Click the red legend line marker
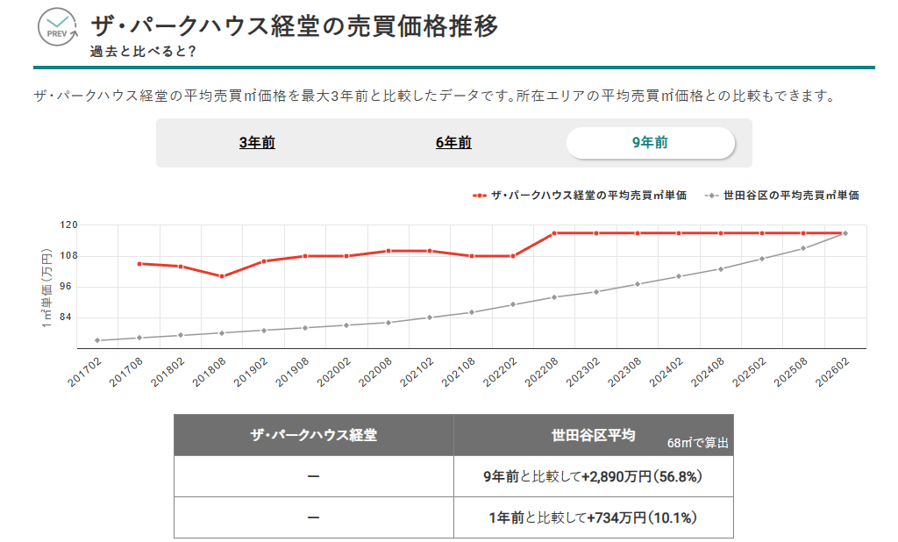Screen dimensions: 898x542 pyautogui.click(x=479, y=196)
